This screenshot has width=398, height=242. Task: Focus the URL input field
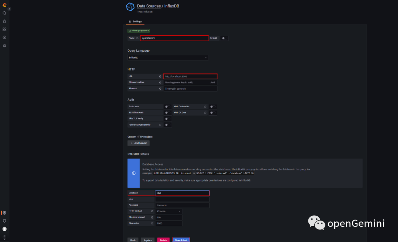coord(191,76)
